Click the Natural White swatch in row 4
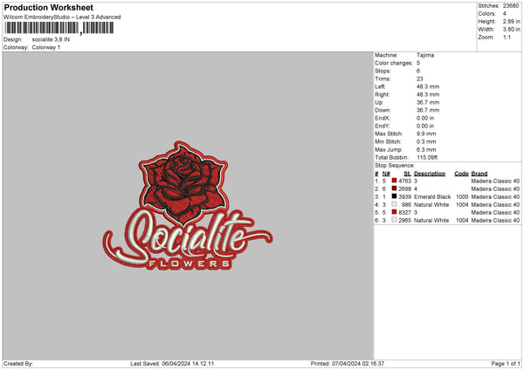This screenshot has width=524, height=370. [x=394, y=204]
